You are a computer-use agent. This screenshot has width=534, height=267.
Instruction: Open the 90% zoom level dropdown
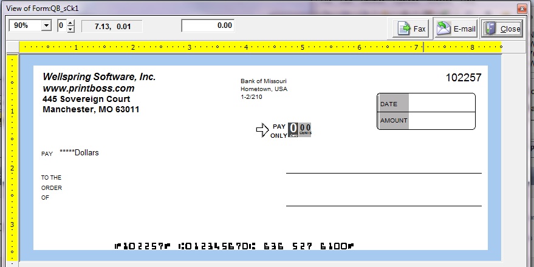(x=46, y=25)
